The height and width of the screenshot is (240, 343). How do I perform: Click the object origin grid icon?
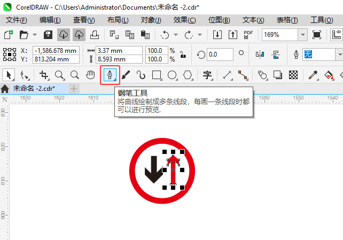point(10,55)
